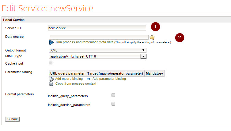Click the gear icon for Copy from process context
The width and height of the screenshot is (231, 131).
tap(51, 84)
